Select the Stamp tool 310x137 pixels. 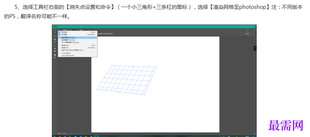(55, 39)
